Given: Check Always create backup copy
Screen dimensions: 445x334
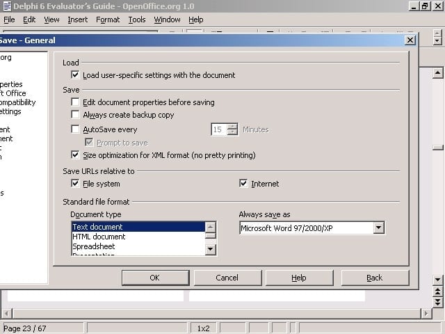Looking at the screenshot, I should point(75,114).
